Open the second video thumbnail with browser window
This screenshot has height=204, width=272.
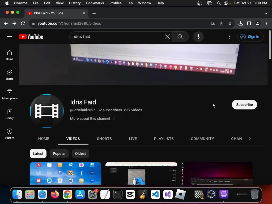point(141,173)
